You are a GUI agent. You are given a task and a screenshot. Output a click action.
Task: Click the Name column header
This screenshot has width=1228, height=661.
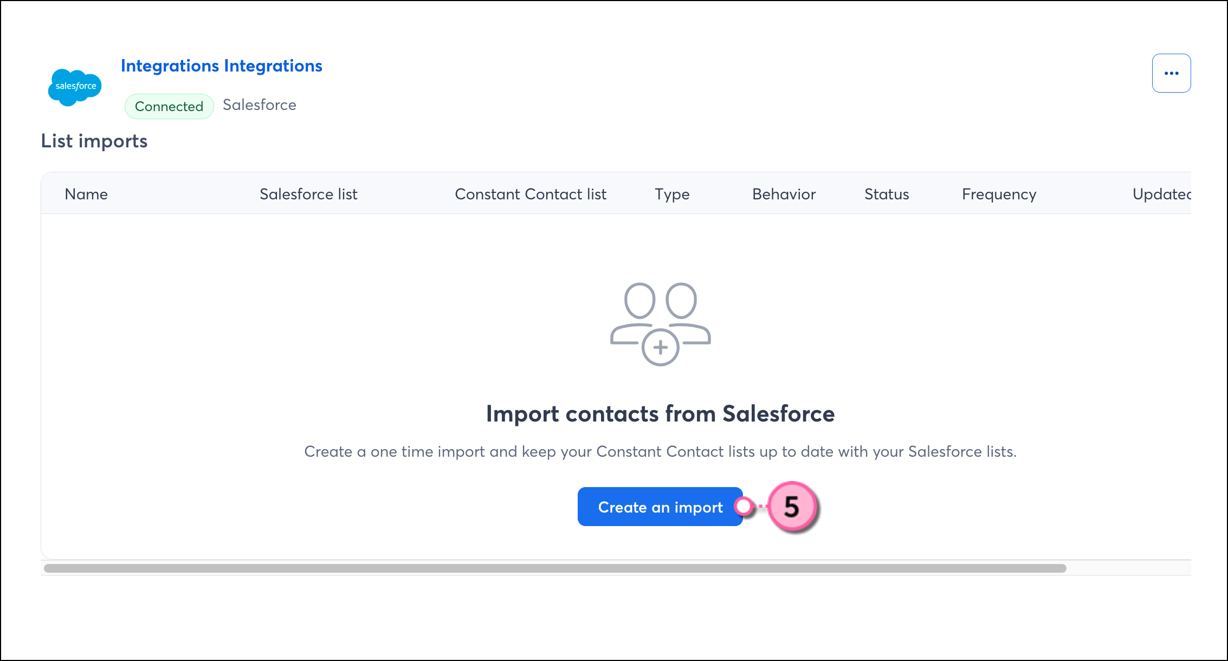[86, 194]
